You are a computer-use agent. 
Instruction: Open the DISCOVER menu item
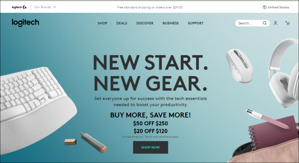[x=145, y=23]
